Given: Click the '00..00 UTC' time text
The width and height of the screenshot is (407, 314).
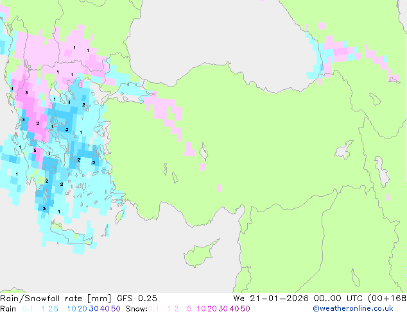Looking at the screenshot, I should (338, 299).
